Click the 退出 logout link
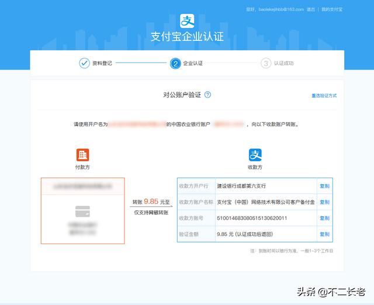Image resolution: width=374 pixels, height=305 pixels. click(x=311, y=9)
